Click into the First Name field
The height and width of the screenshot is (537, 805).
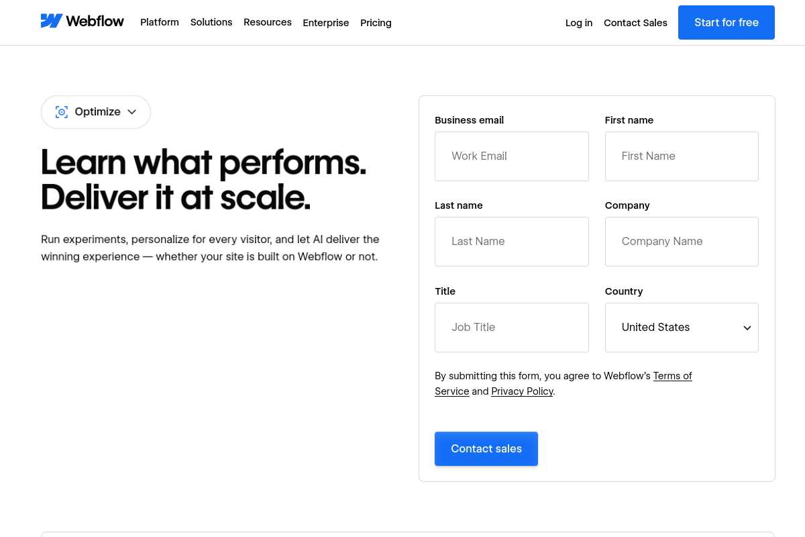[x=682, y=156]
